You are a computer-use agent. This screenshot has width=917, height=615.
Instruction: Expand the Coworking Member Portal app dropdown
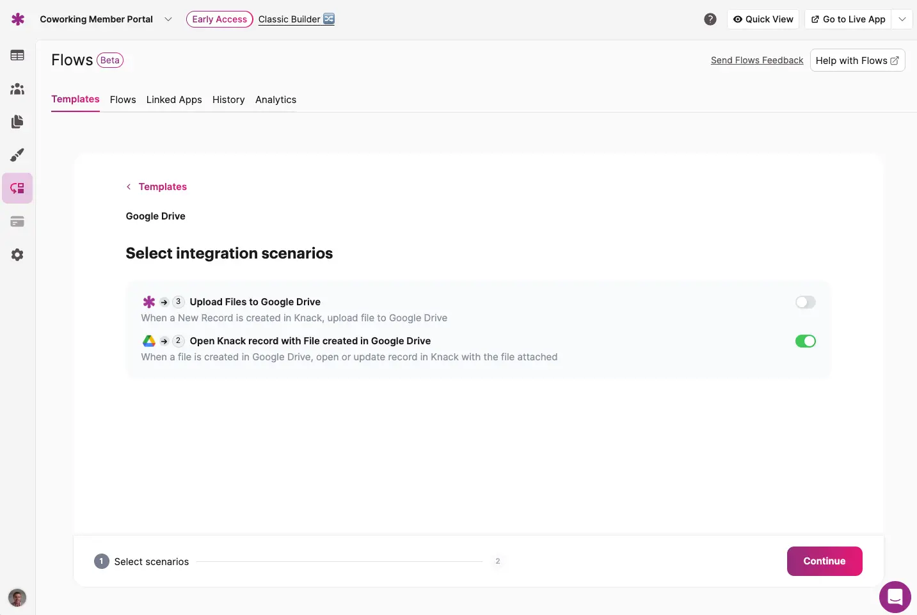coord(168,19)
